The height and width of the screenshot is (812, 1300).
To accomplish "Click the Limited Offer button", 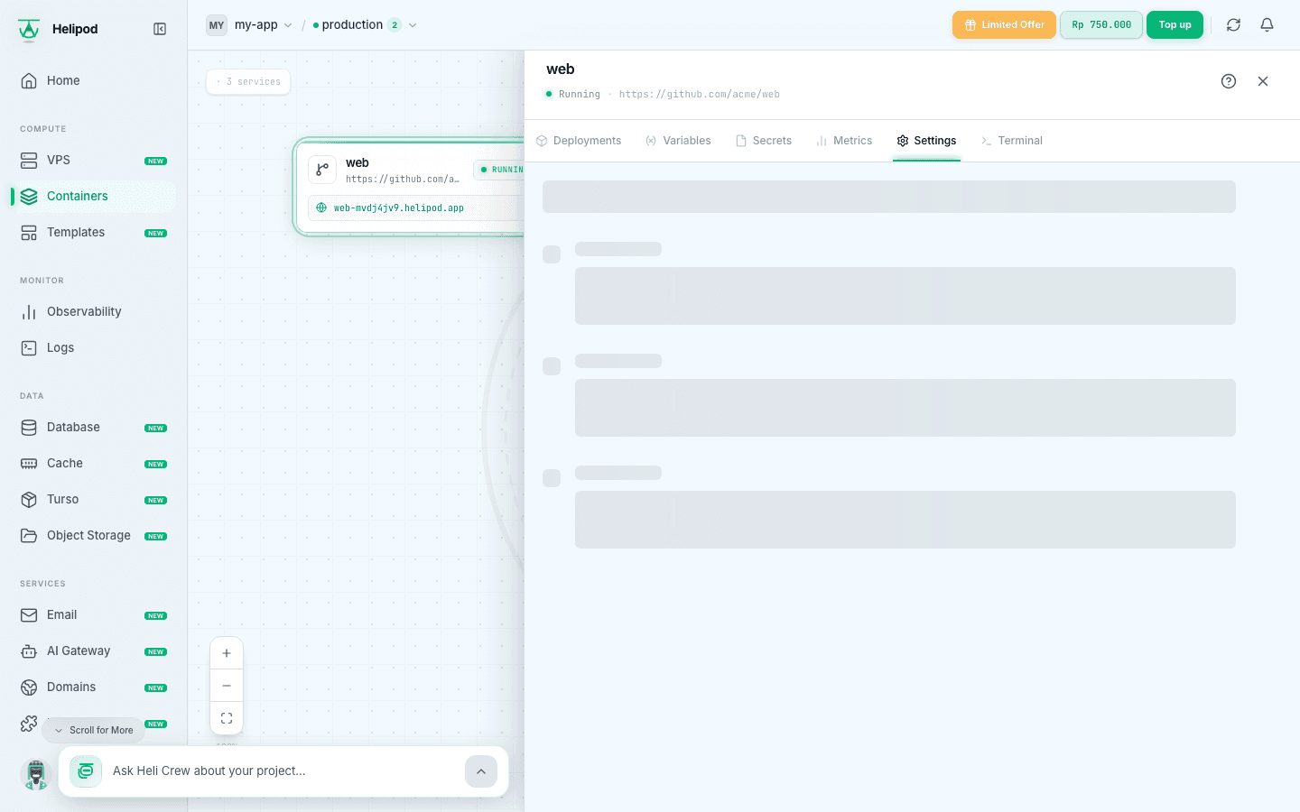I will (x=1004, y=25).
